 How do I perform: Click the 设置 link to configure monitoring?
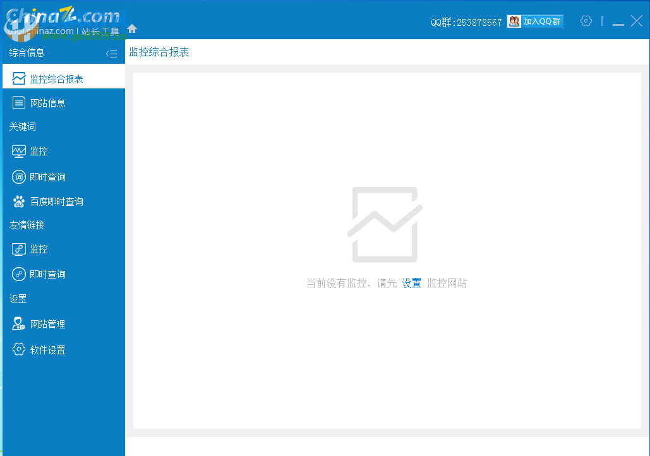(411, 282)
